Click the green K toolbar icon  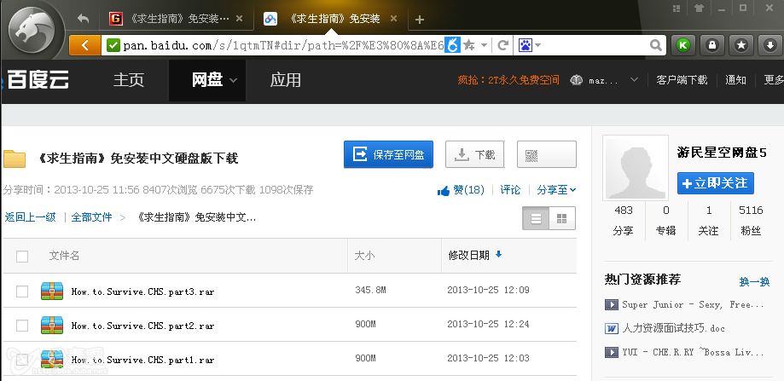coord(682,45)
